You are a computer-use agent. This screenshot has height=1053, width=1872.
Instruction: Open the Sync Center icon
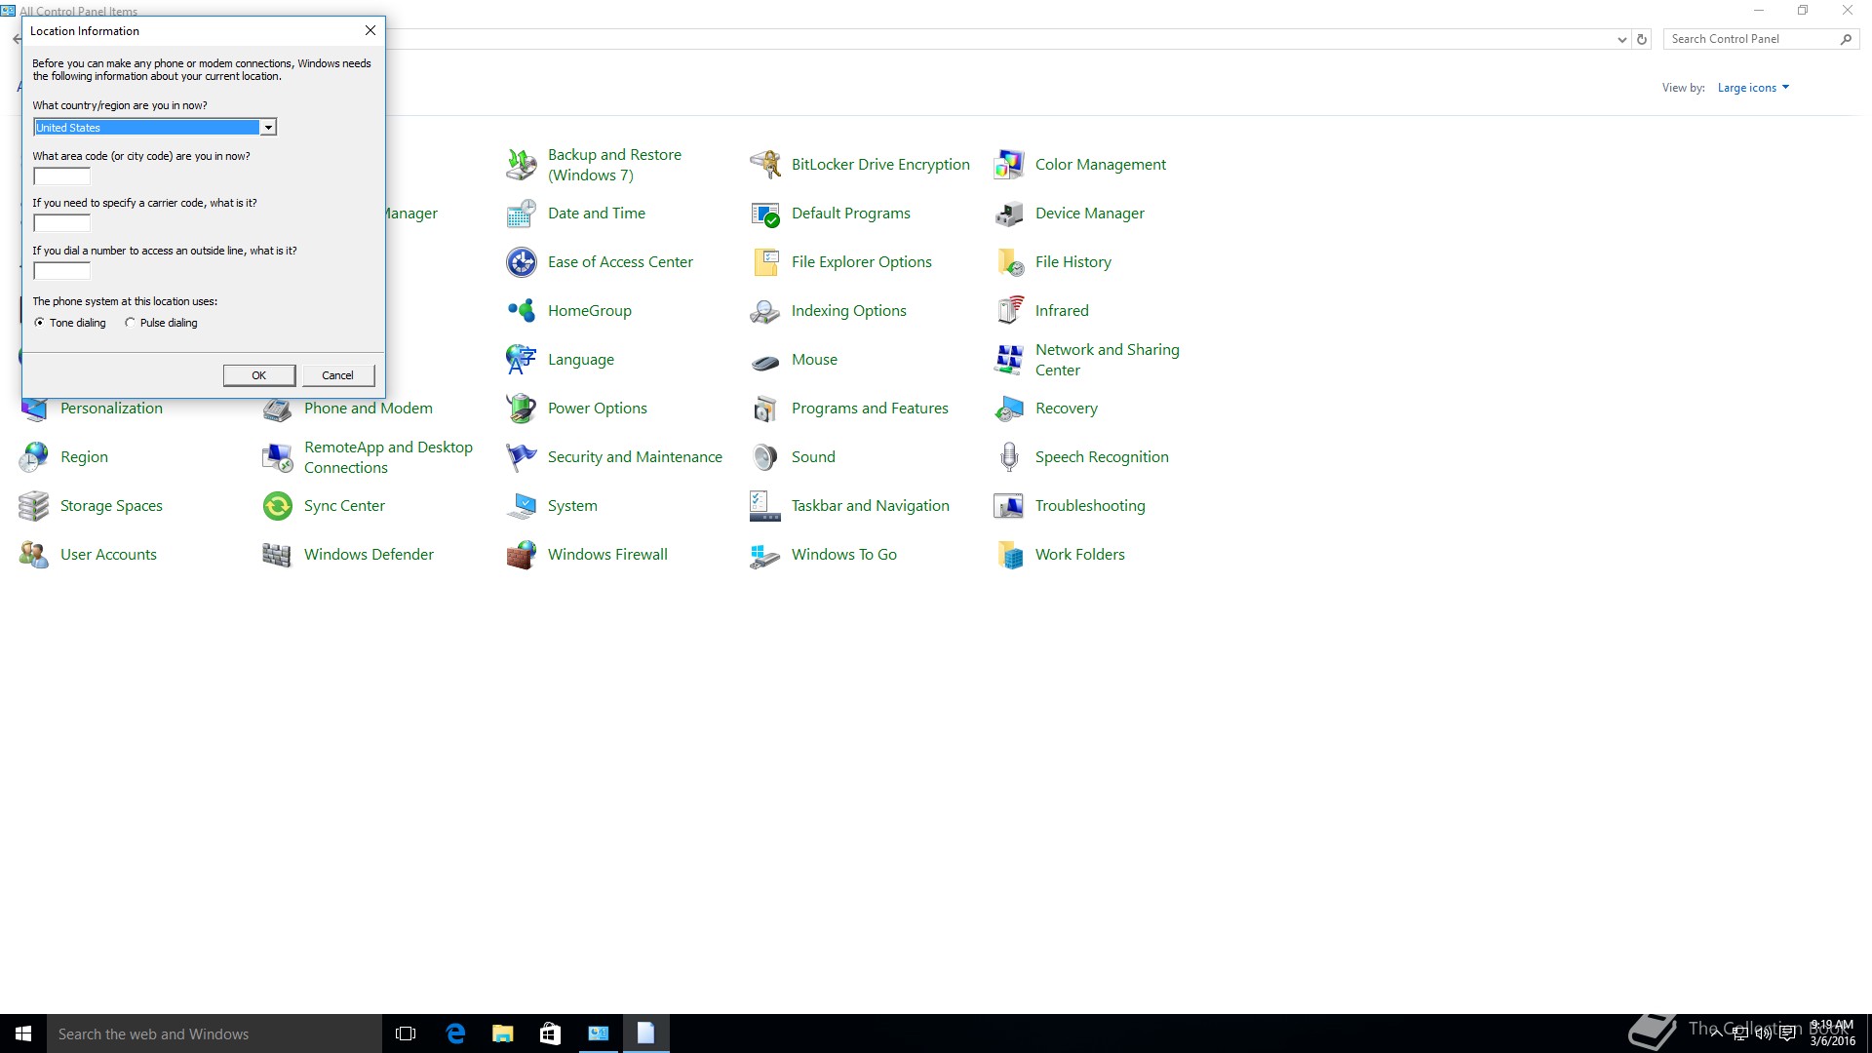click(x=278, y=506)
